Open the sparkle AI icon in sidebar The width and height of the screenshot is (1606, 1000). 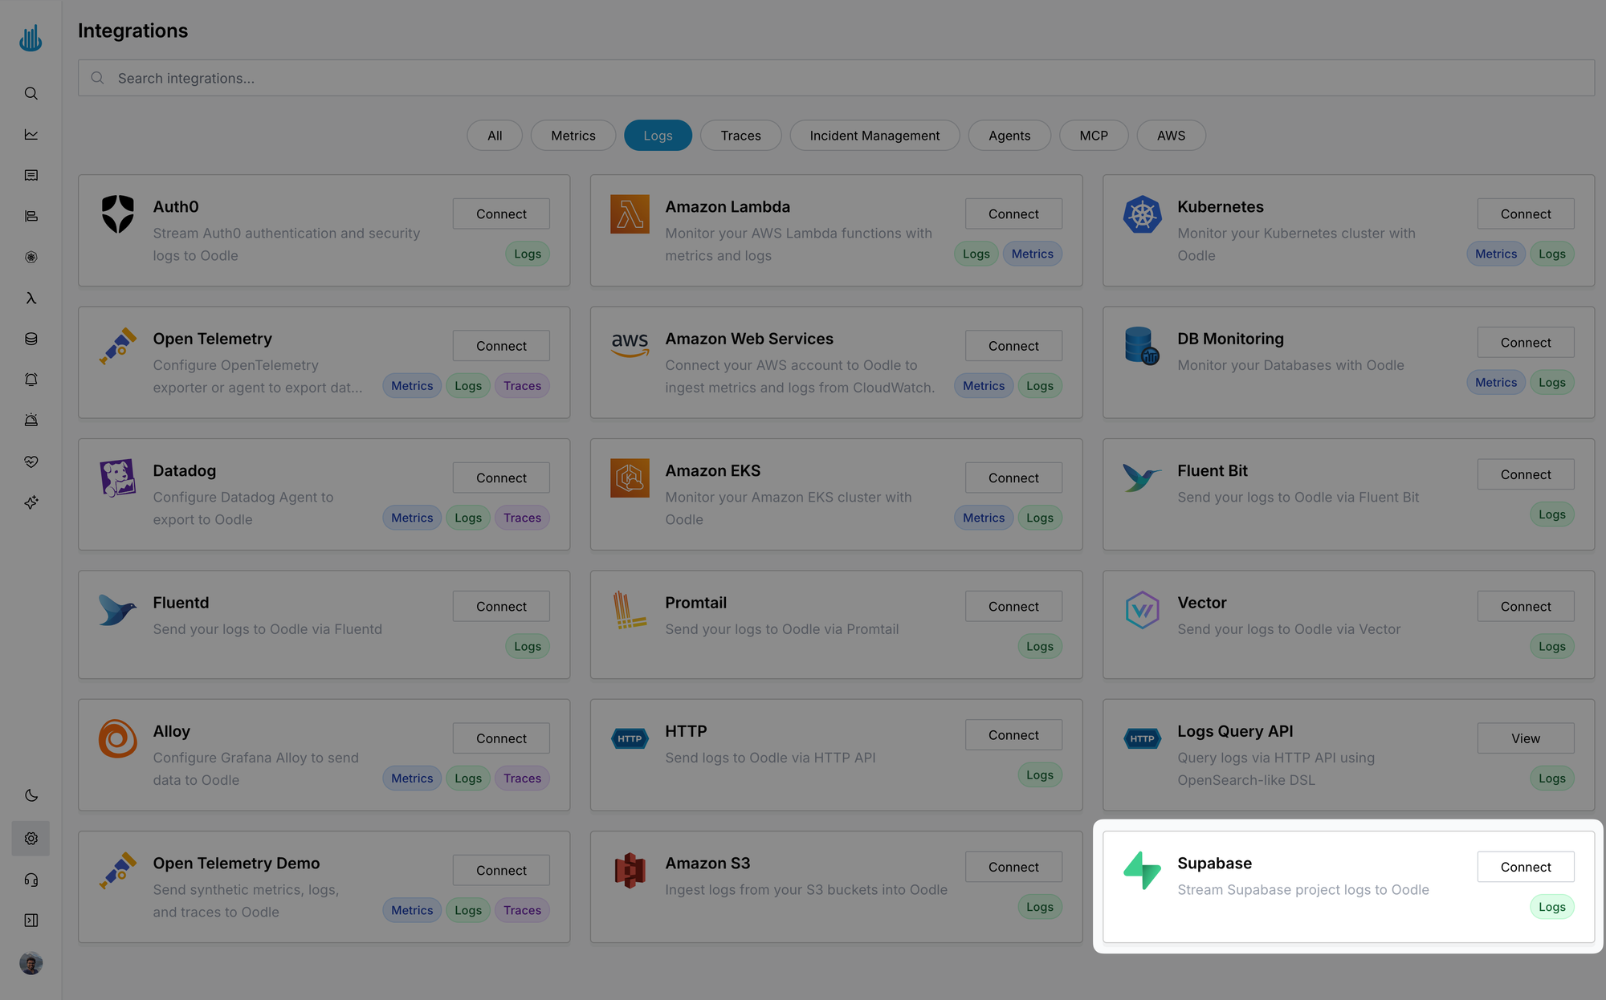click(31, 502)
